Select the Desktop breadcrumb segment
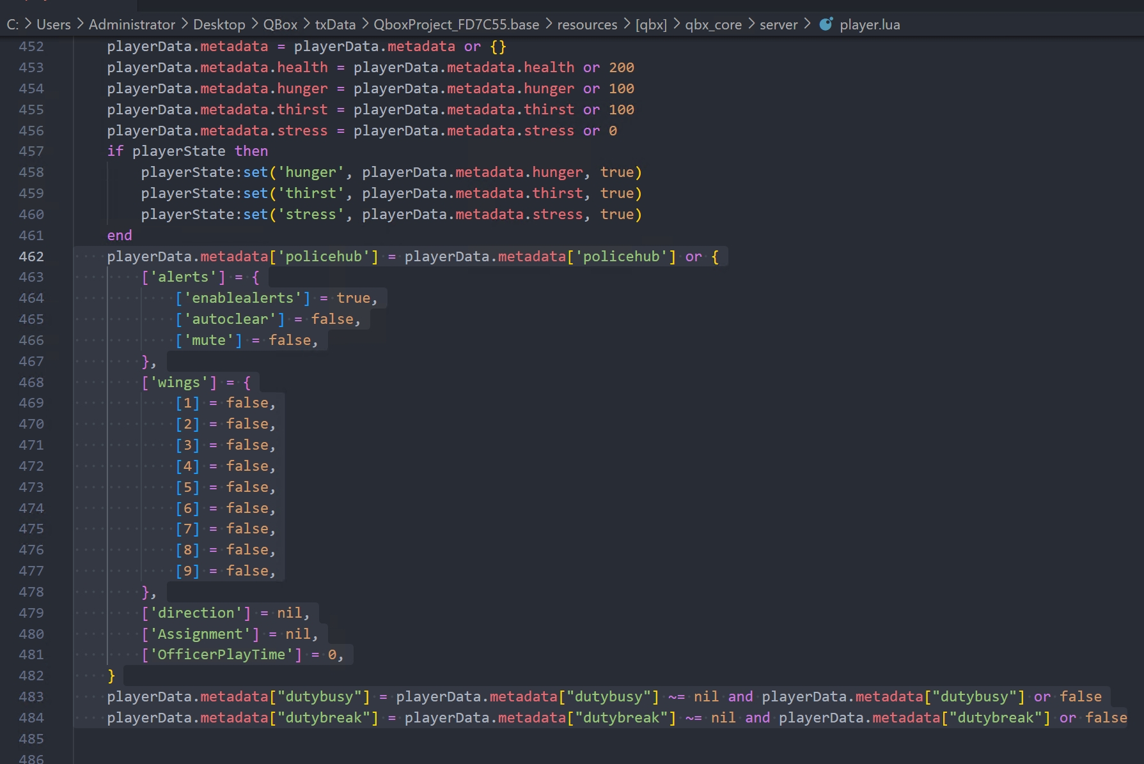The width and height of the screenshot is (1144, 764). coord(219,25)
